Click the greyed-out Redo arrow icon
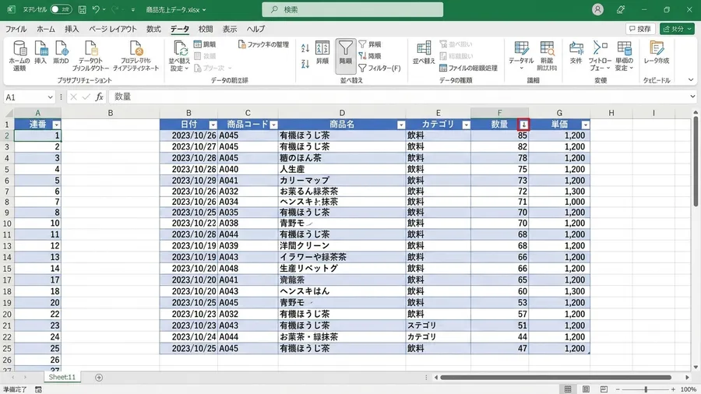Image resolution: width=701 pixels, height=394 pixels. (x=114, y=9)
